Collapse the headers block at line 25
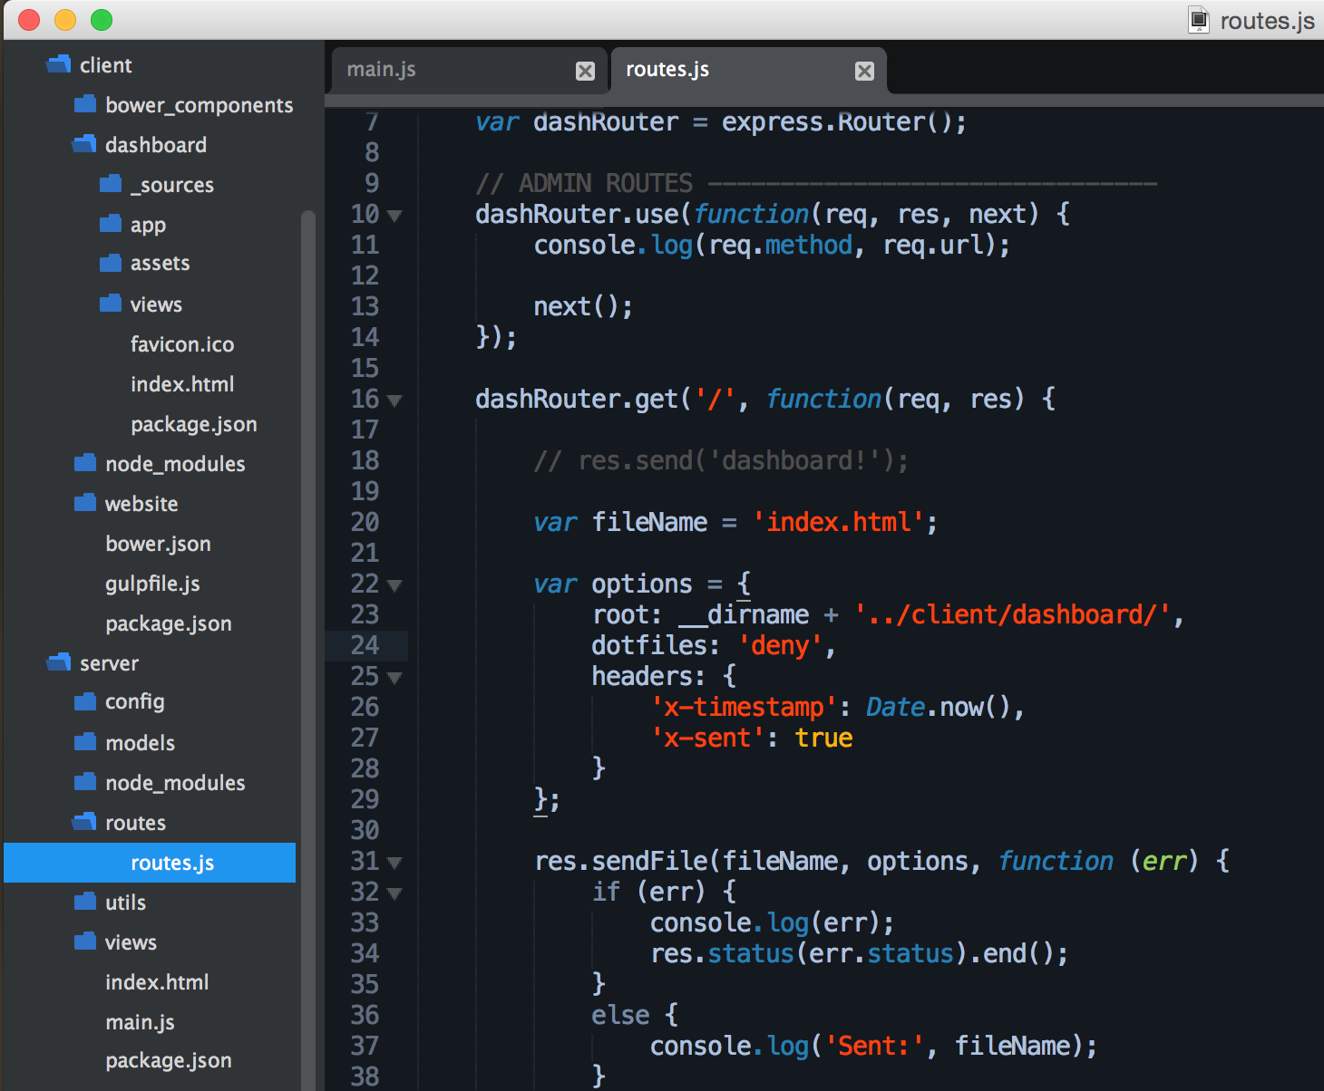 coord(394,678)
